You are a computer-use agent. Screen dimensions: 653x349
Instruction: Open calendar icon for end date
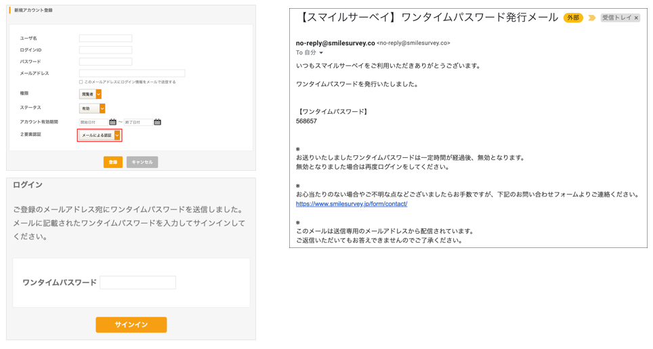(157, 122)
